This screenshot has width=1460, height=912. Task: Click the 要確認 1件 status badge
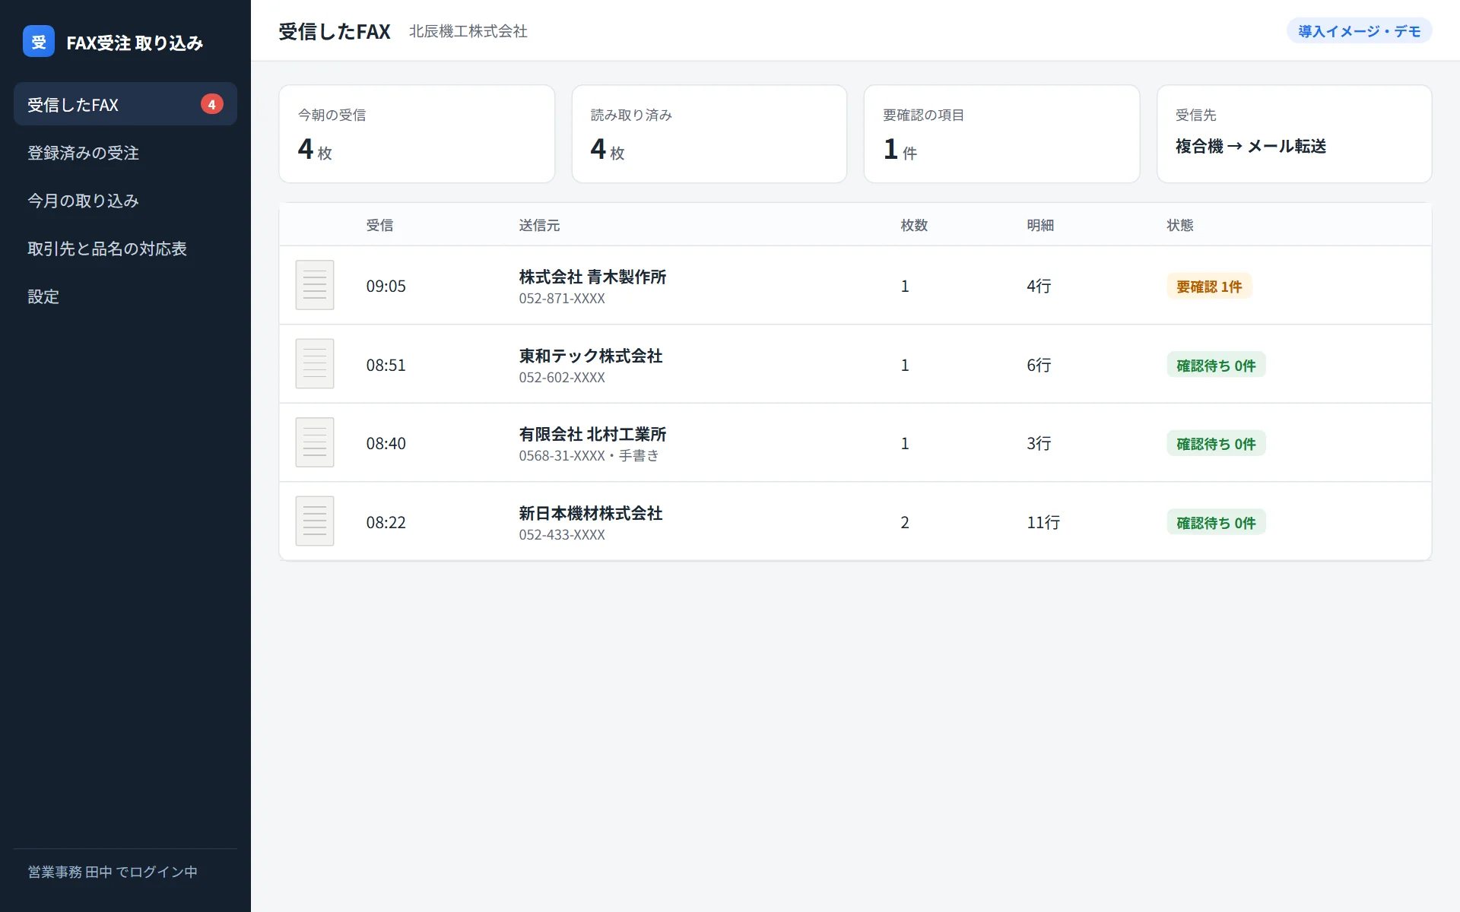pyautogui.click(x=1209, y=287)
